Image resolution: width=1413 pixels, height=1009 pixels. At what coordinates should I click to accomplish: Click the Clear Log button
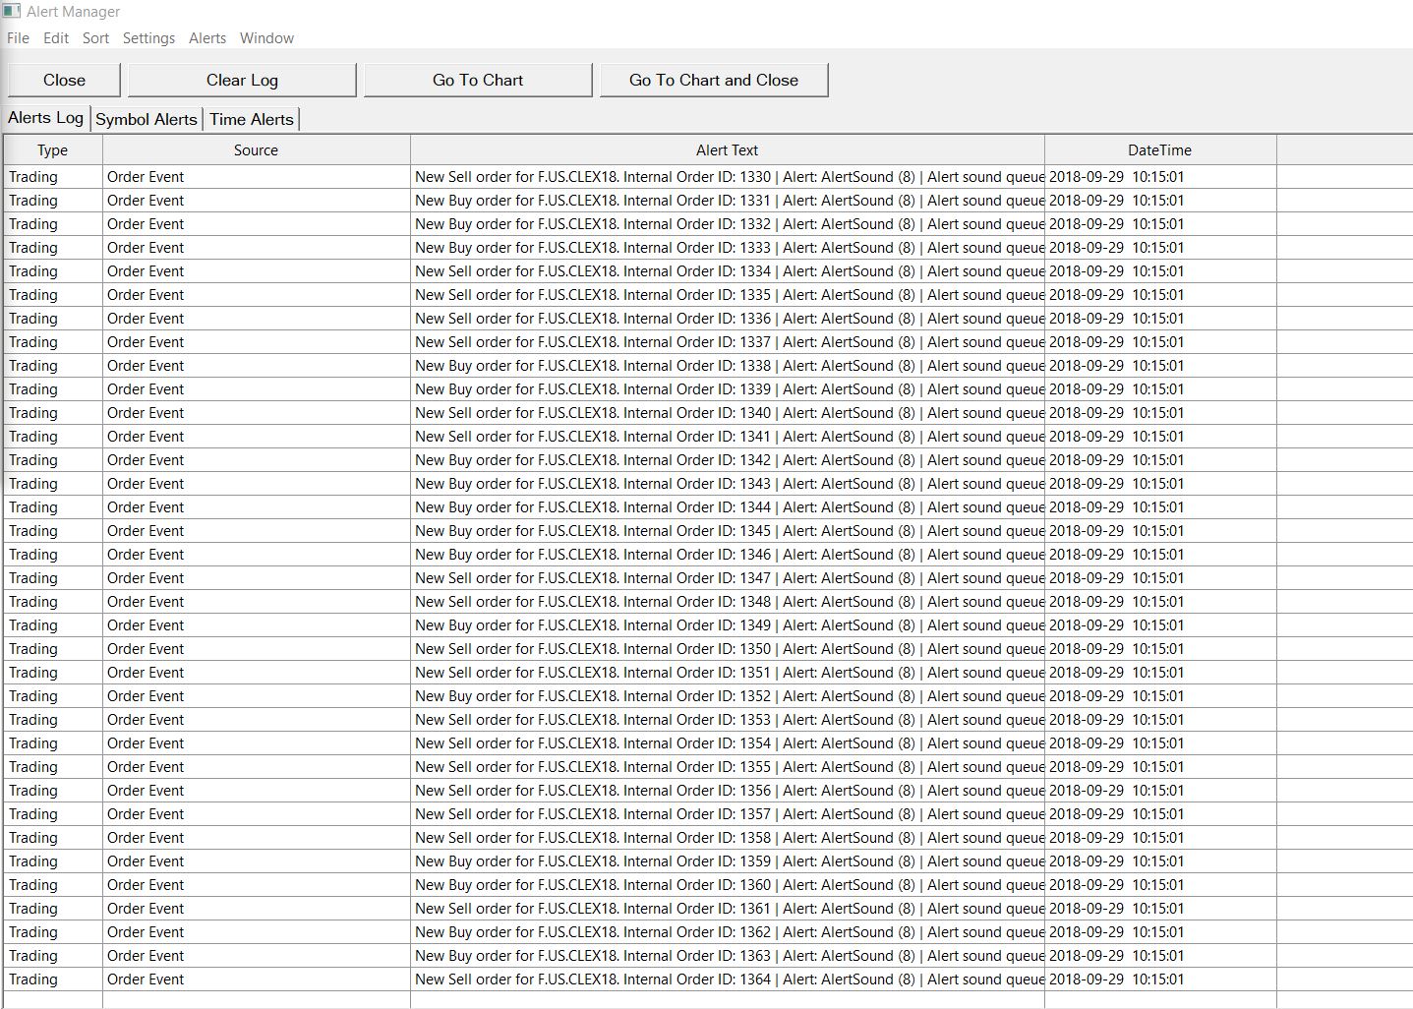click(x=242, y=81)
